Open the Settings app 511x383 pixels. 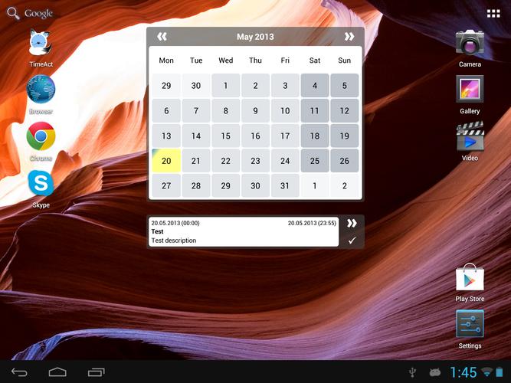pos(470,323)
